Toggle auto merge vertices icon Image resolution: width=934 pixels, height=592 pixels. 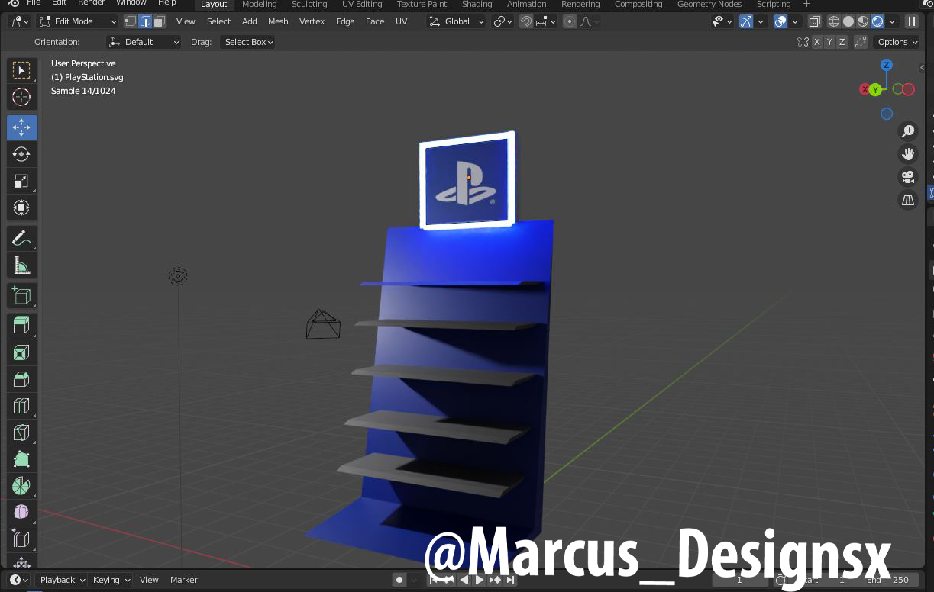[x=861, y=42]
